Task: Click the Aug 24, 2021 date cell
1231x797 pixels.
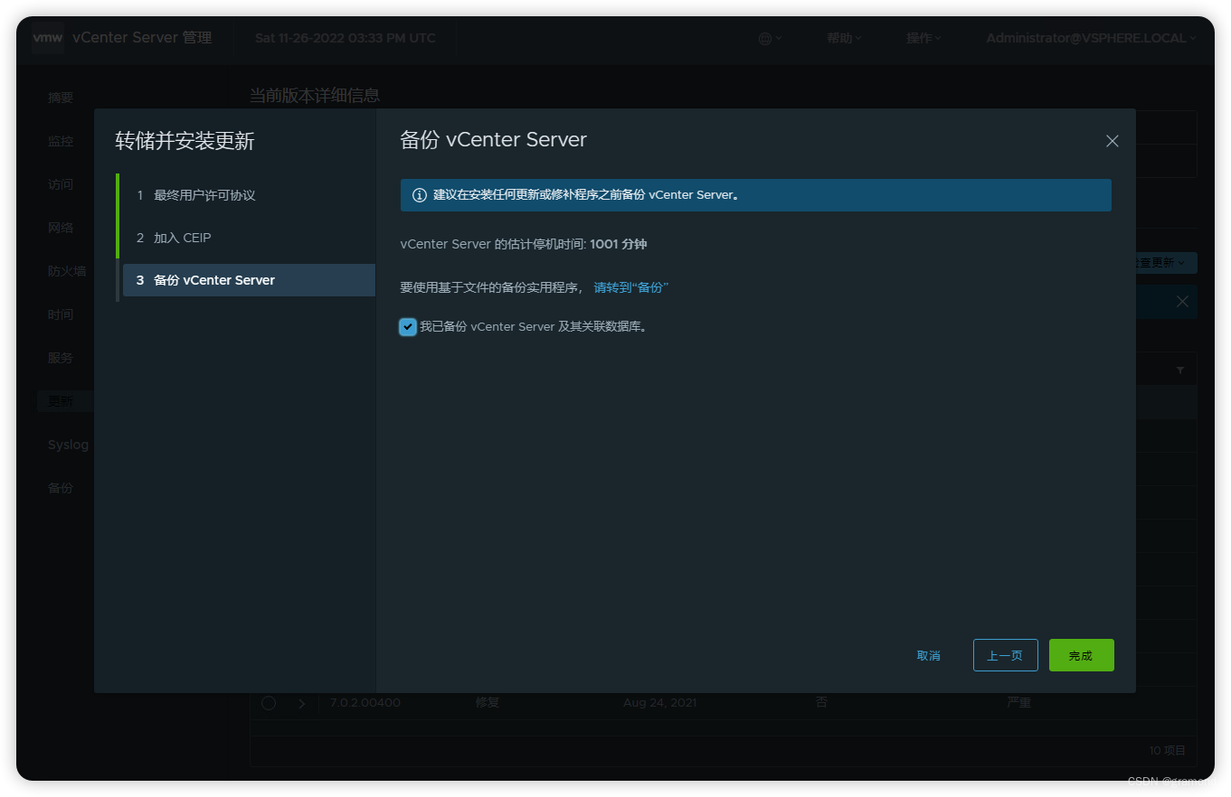Action: (x=660, y=703)
